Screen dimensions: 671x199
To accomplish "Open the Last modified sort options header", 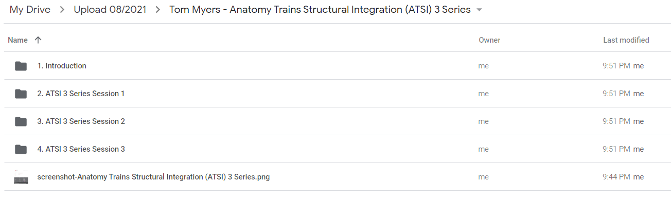I will coord(626,40).
